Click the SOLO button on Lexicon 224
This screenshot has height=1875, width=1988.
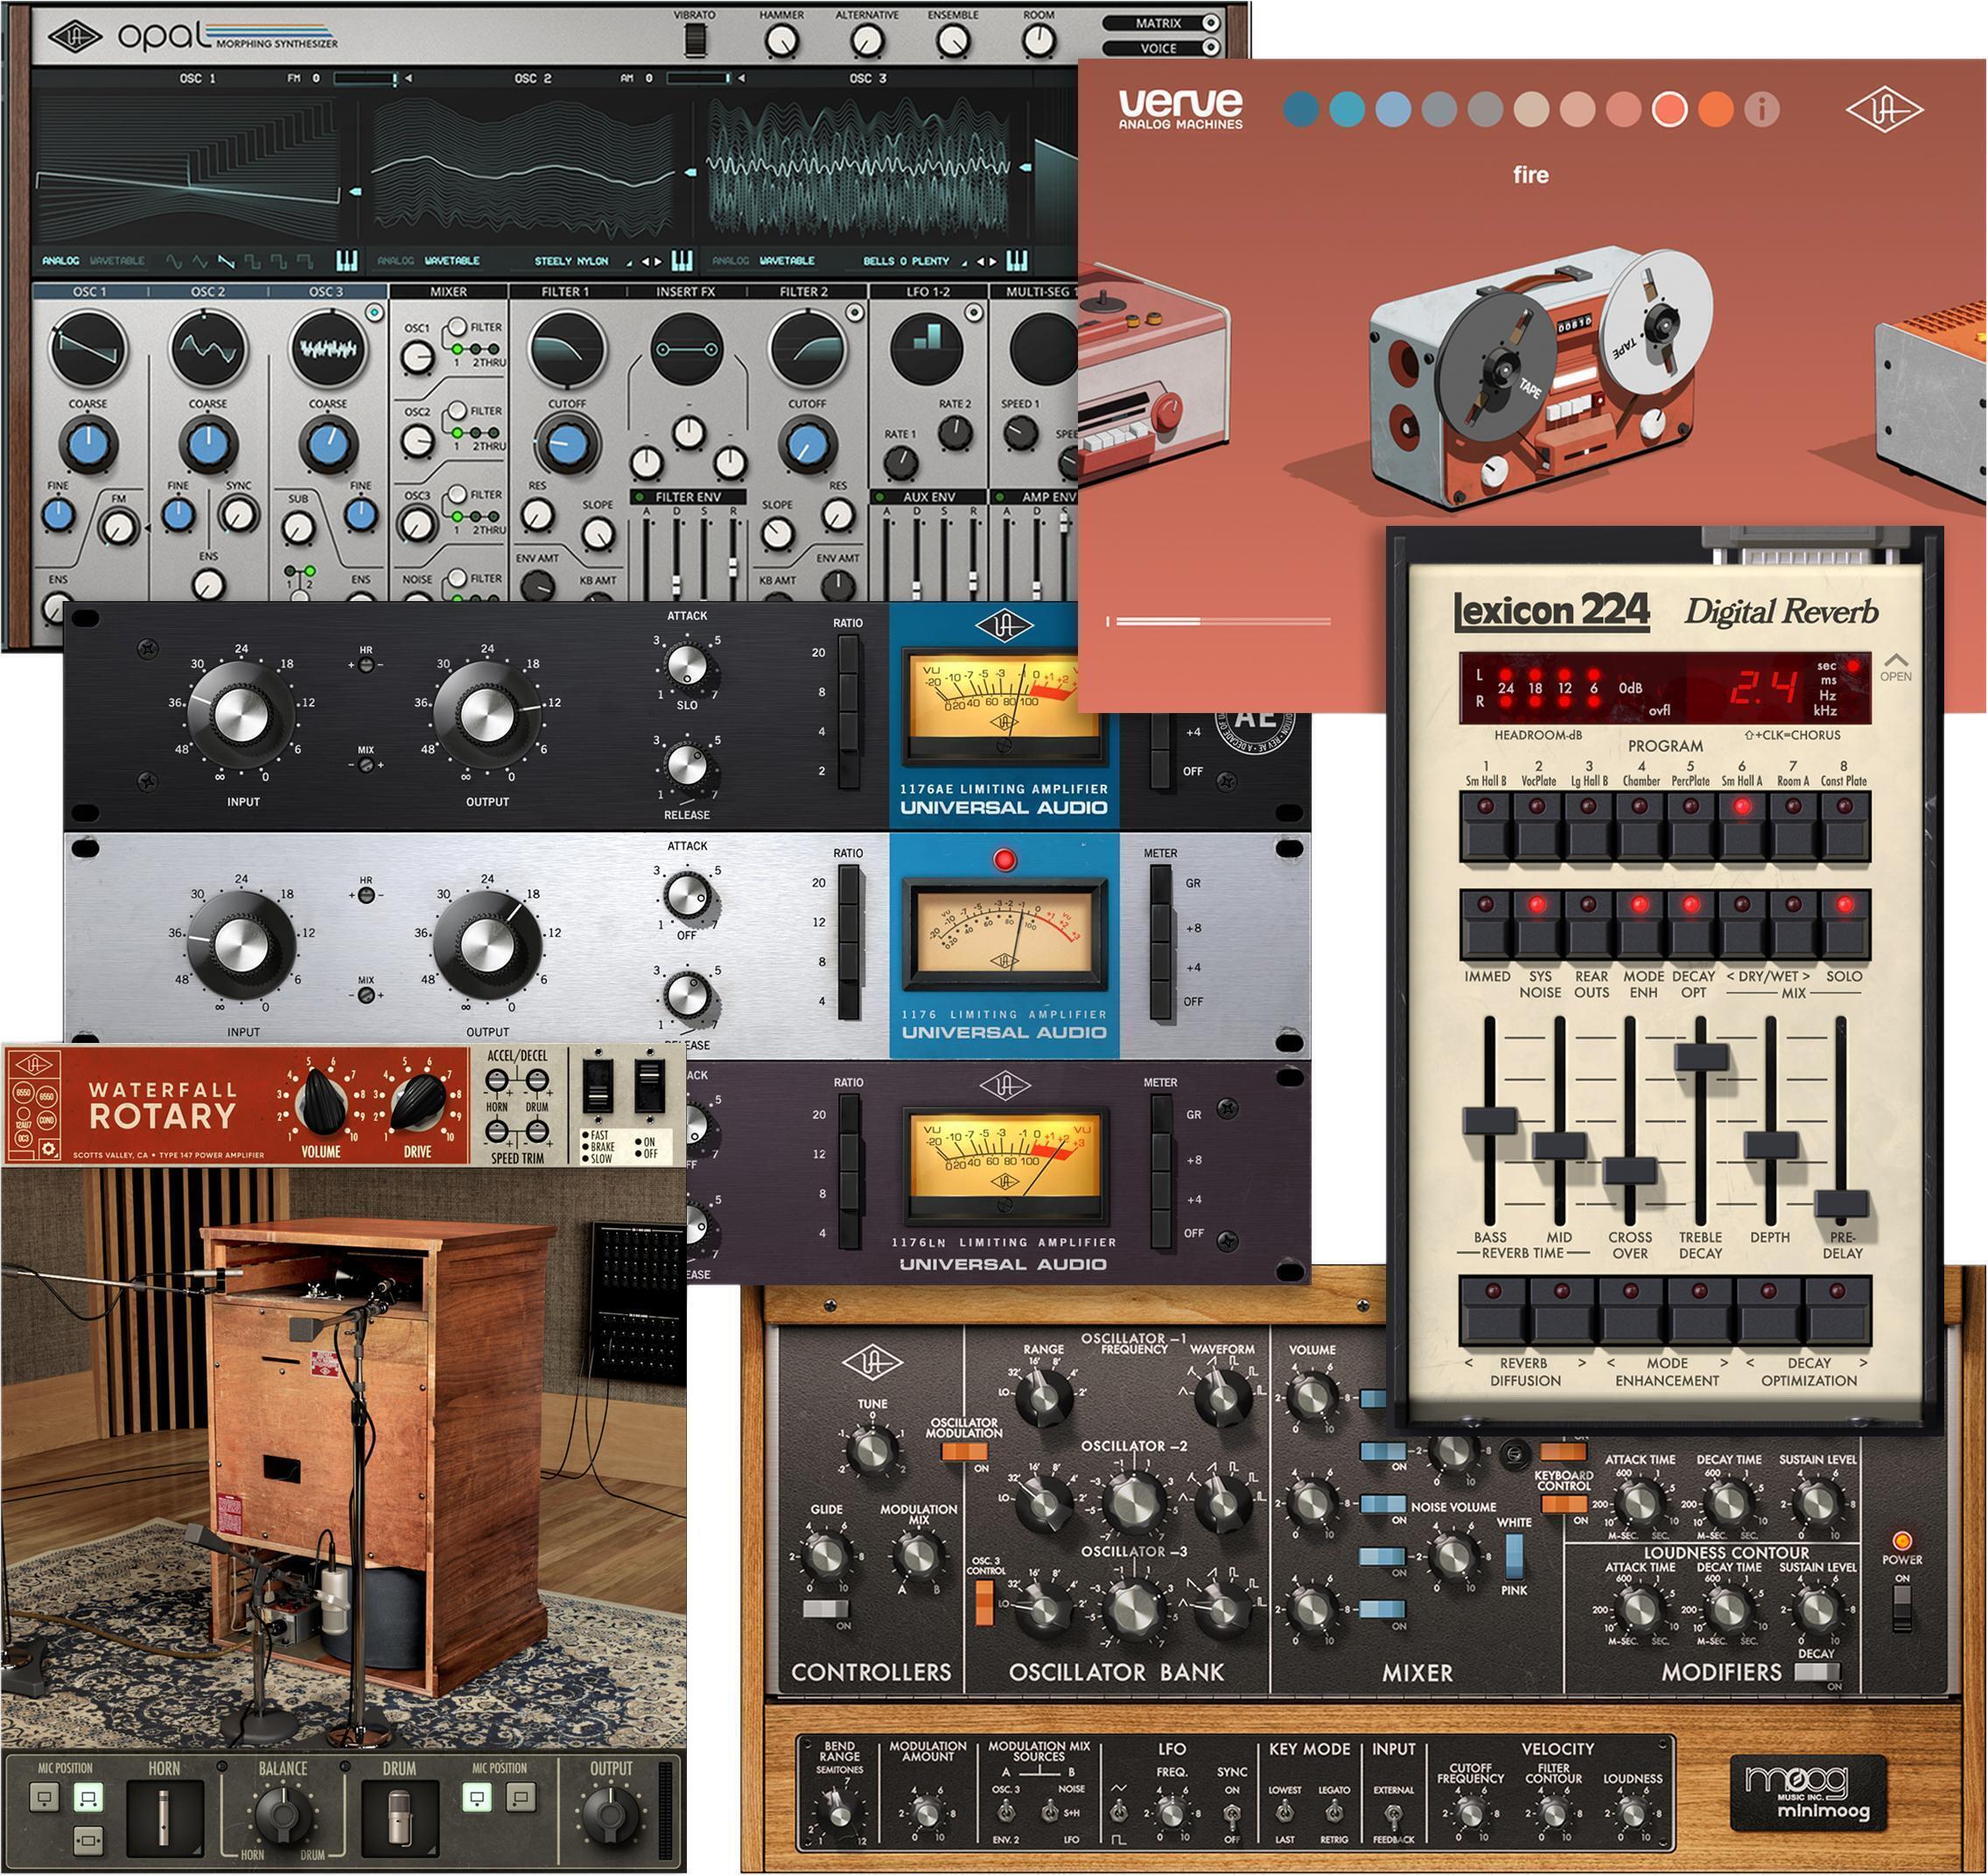[x=1844, y=925]
